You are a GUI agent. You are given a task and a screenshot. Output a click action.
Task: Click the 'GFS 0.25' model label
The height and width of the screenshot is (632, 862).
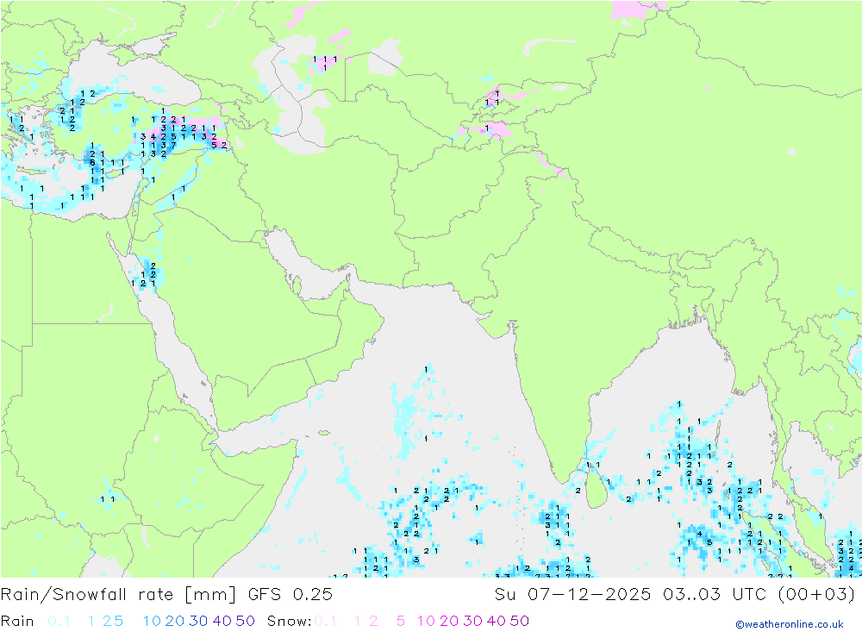pos(290,595)
